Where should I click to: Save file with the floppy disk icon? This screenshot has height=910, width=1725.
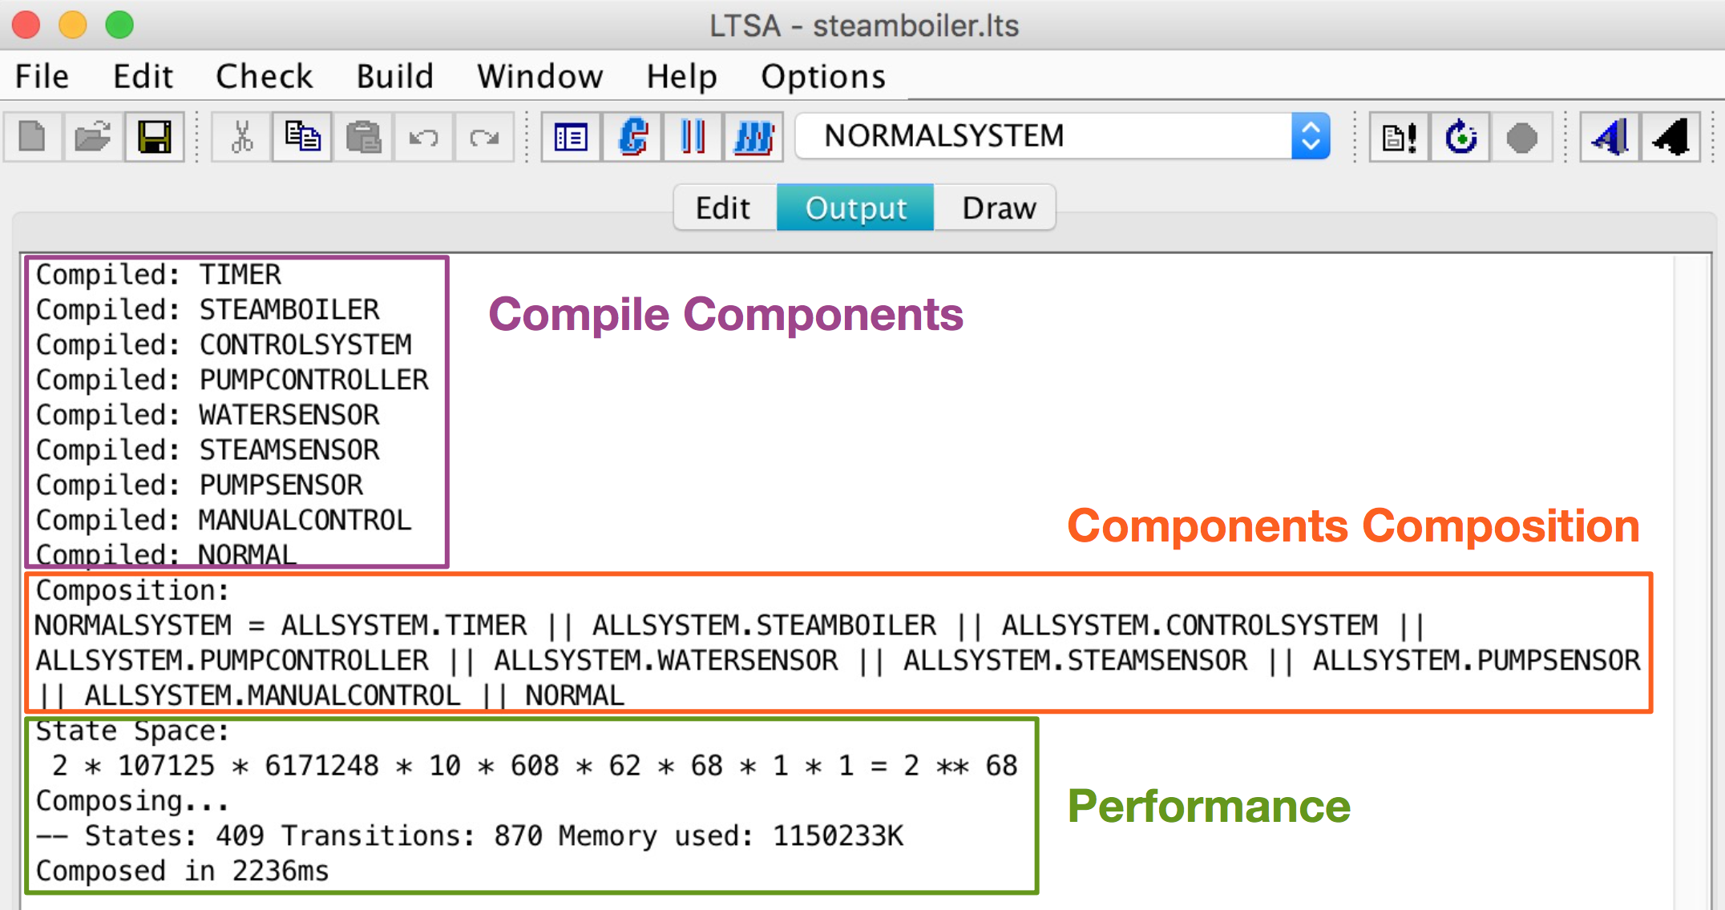pos(154,137)
